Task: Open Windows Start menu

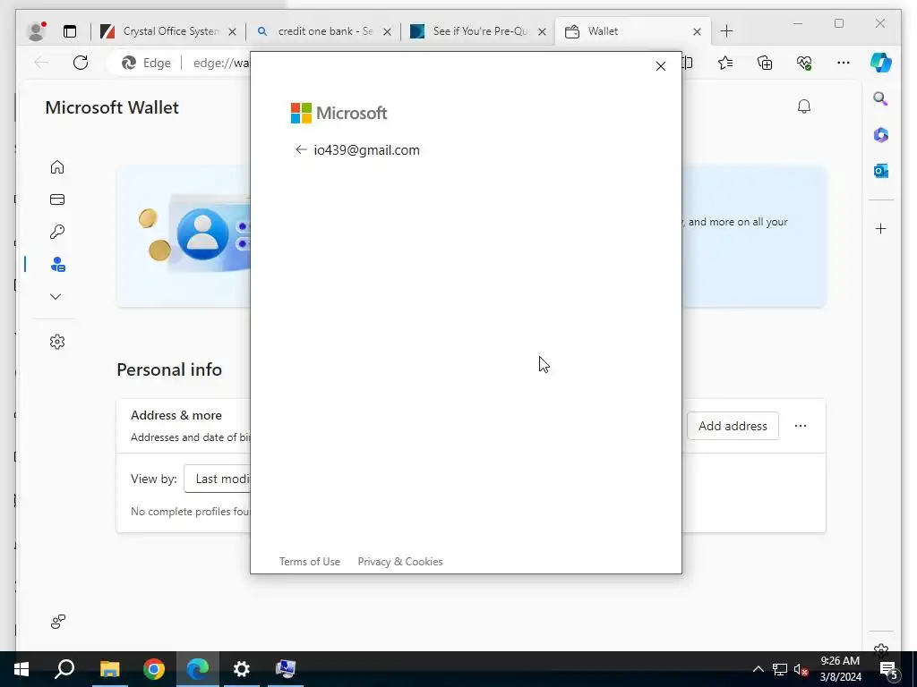Action: (x=21, y=669)
